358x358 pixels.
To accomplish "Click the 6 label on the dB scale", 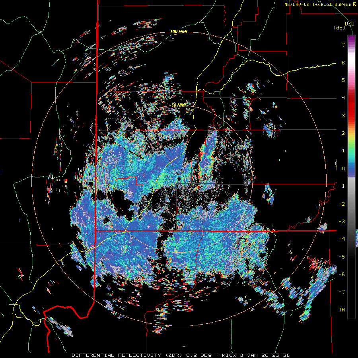I will pyautogui.click(x=343, y=62).
